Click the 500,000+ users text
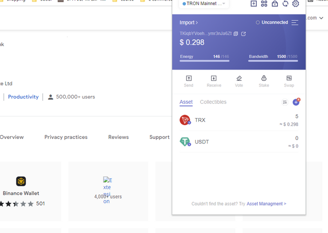 (75, 97)
